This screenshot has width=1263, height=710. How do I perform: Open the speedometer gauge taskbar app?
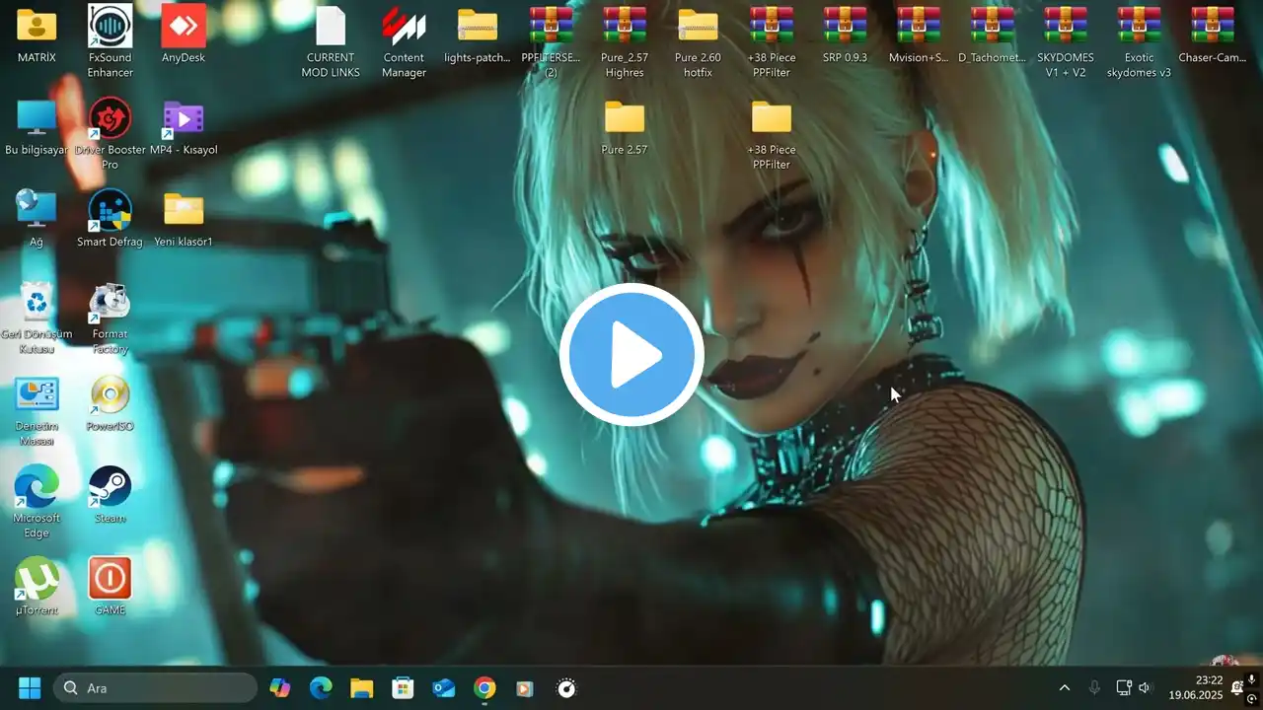pos(566,688)
